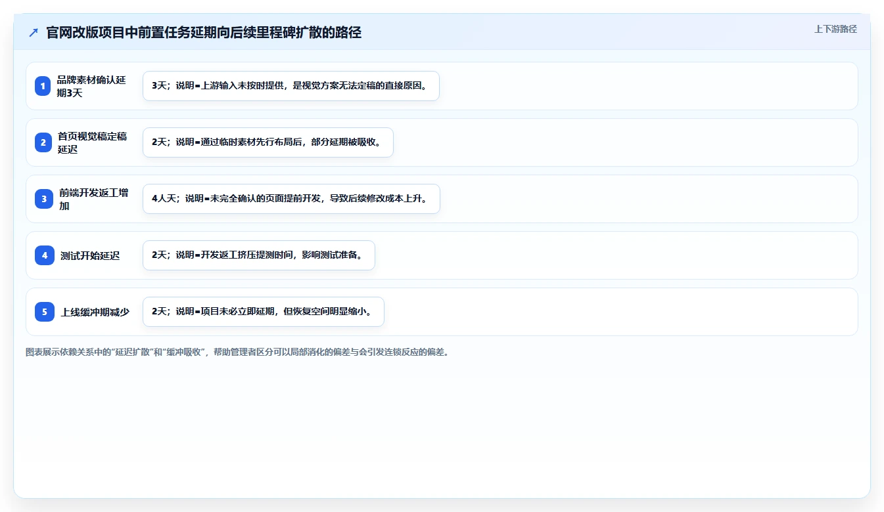Click the step 2 number badge
The height and width of the screenshot is (512, 884).
coord(43,142)
